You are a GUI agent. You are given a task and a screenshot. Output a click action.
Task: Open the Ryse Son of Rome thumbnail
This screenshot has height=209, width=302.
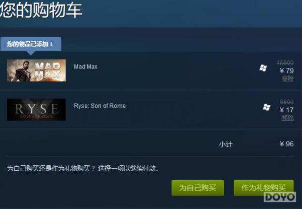pos(36,110)
